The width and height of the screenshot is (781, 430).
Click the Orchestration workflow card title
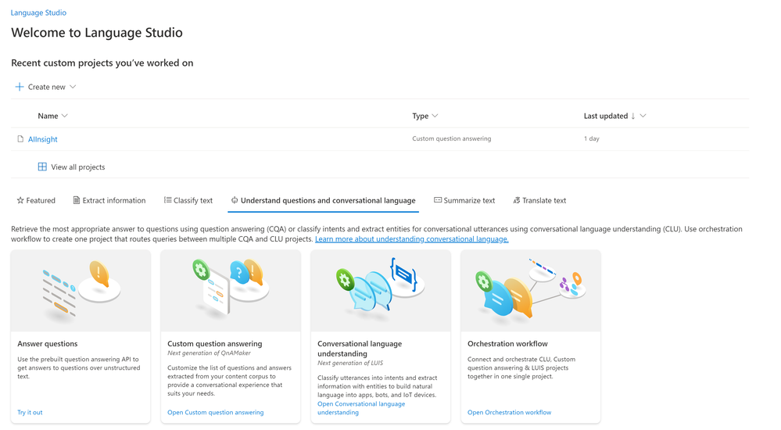click(507, 344)
